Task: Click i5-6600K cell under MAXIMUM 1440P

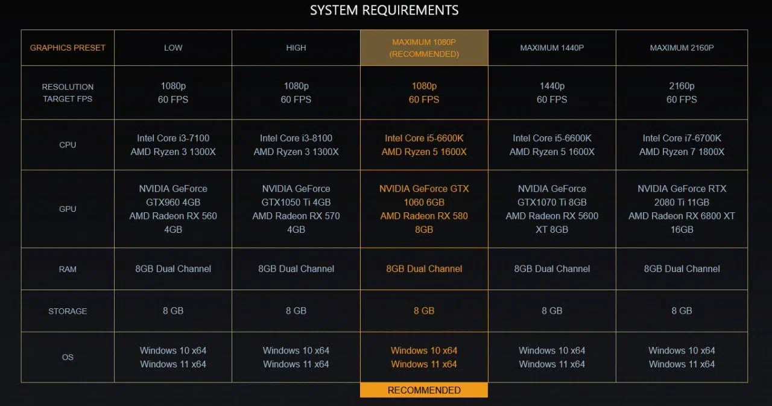Action: (552, 145)
